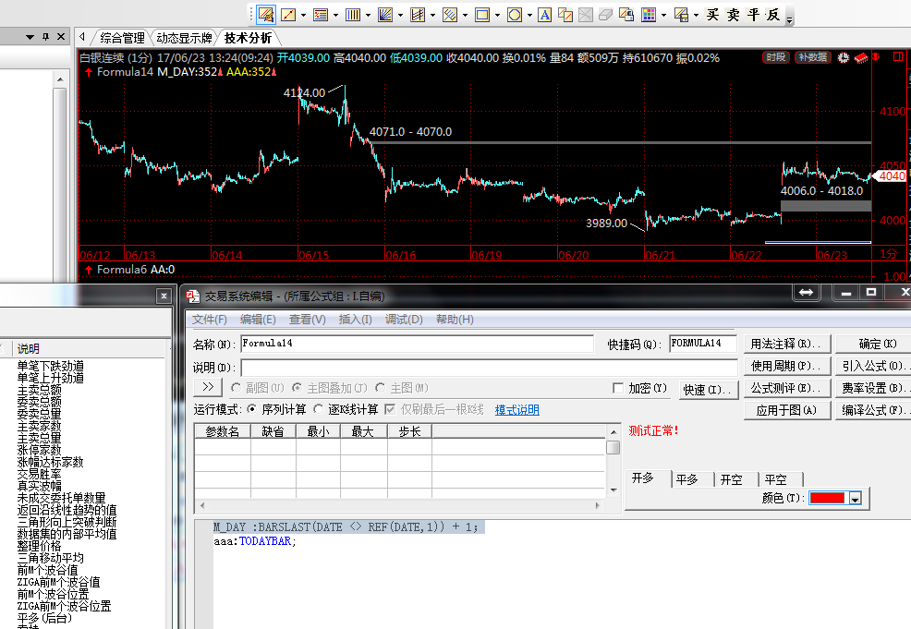This screenshot has width=911, height=629.
Task: Click the parameter table right scroll arrow
Action: tap(597, 505)
